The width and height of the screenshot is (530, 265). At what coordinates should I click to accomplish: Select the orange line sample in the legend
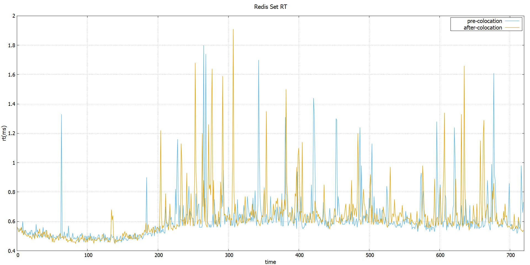click(512, 28)
